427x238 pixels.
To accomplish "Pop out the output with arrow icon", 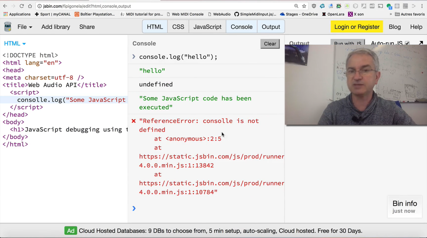I will click(421, 43).
